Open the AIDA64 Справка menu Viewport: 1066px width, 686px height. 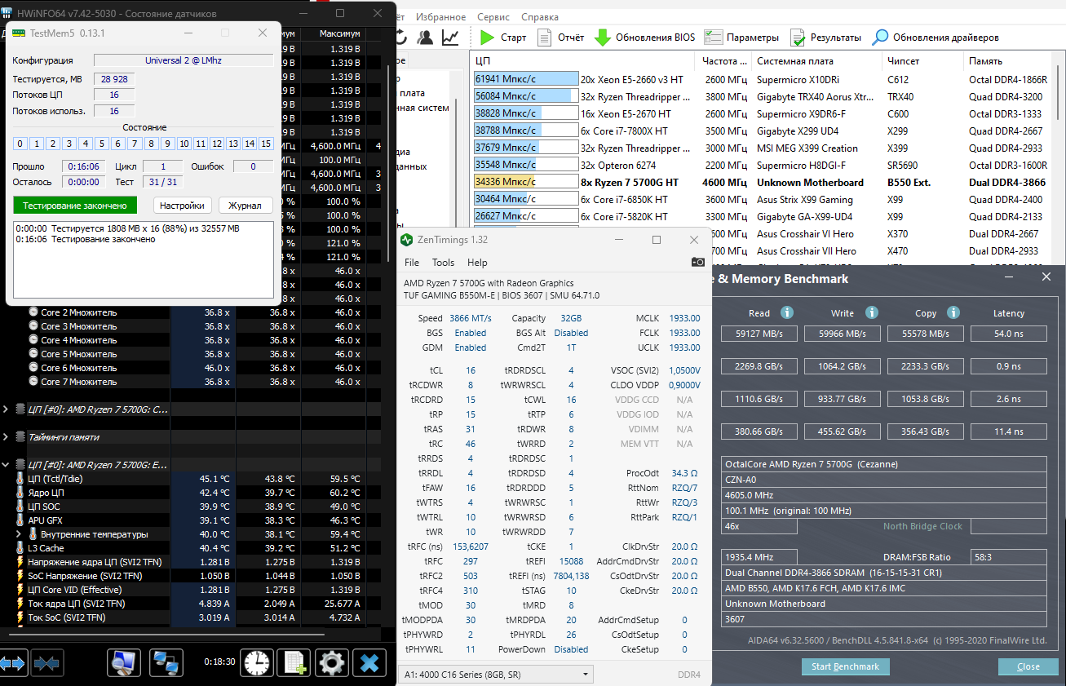(x=540, y=17)
